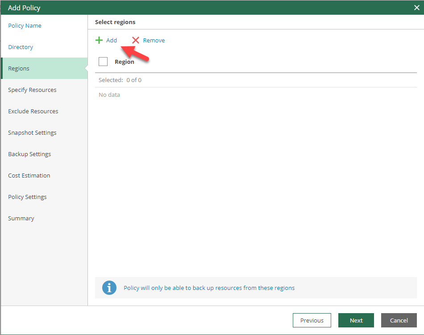Cancel the Add Policy wizard

[x=399, y=320]
